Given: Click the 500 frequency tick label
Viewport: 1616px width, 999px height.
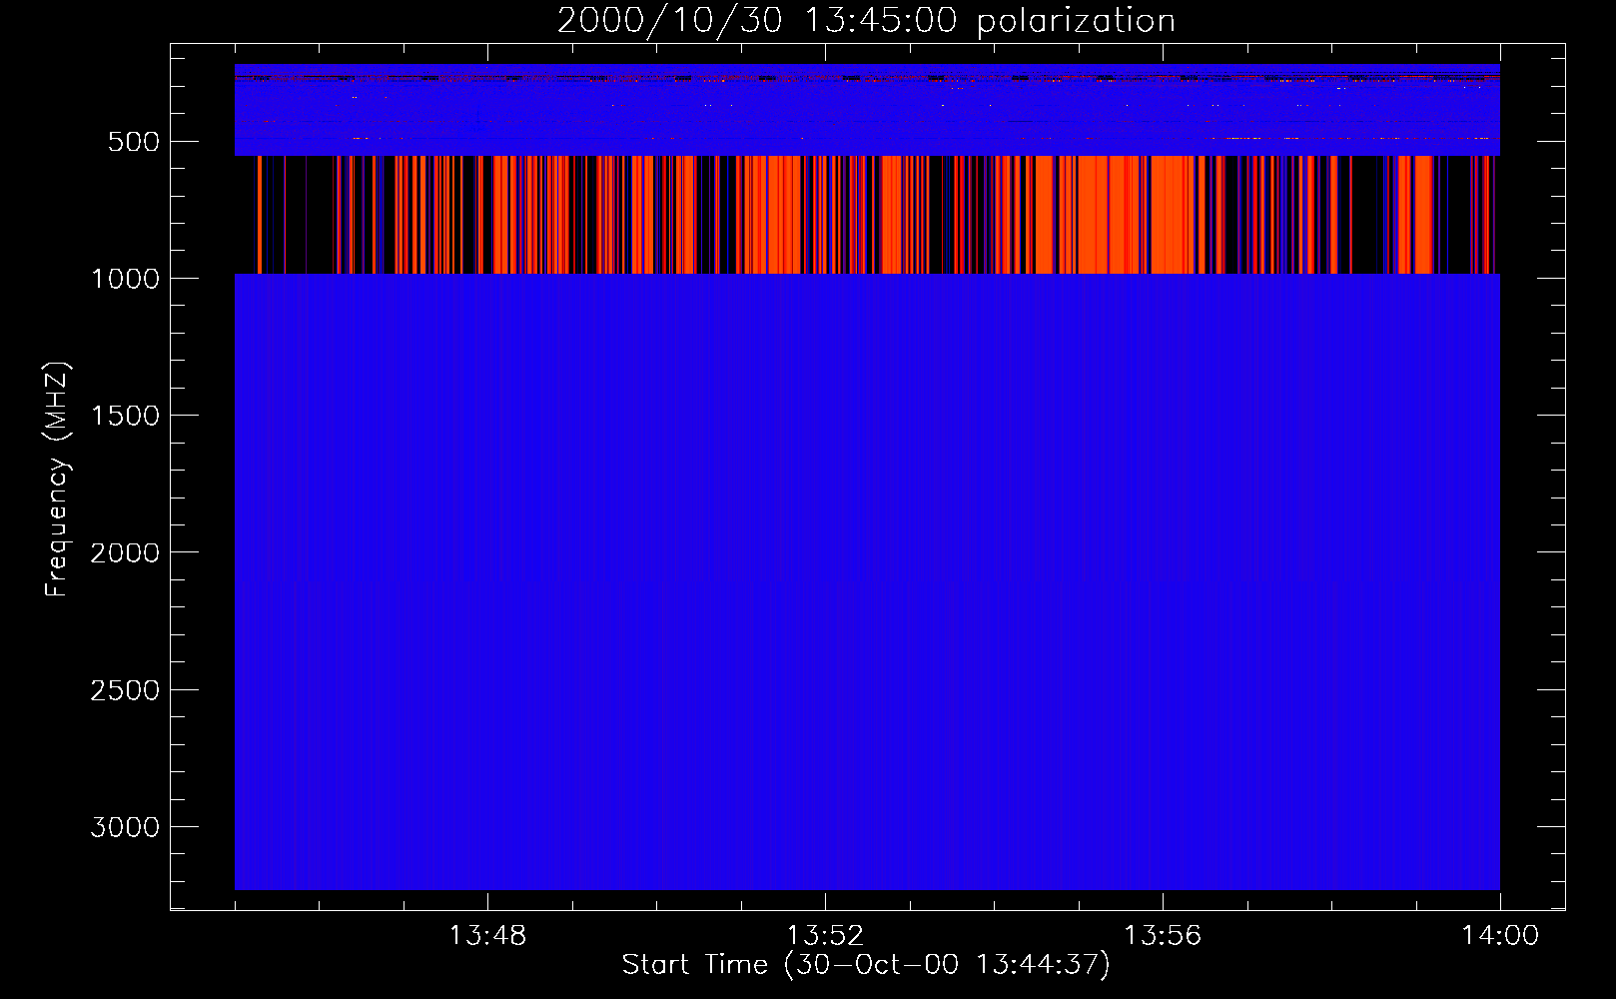Looking at the screenshot, I should tap(134, 142).
